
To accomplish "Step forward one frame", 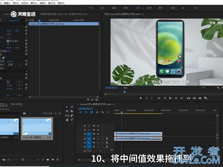I will 176,98.
